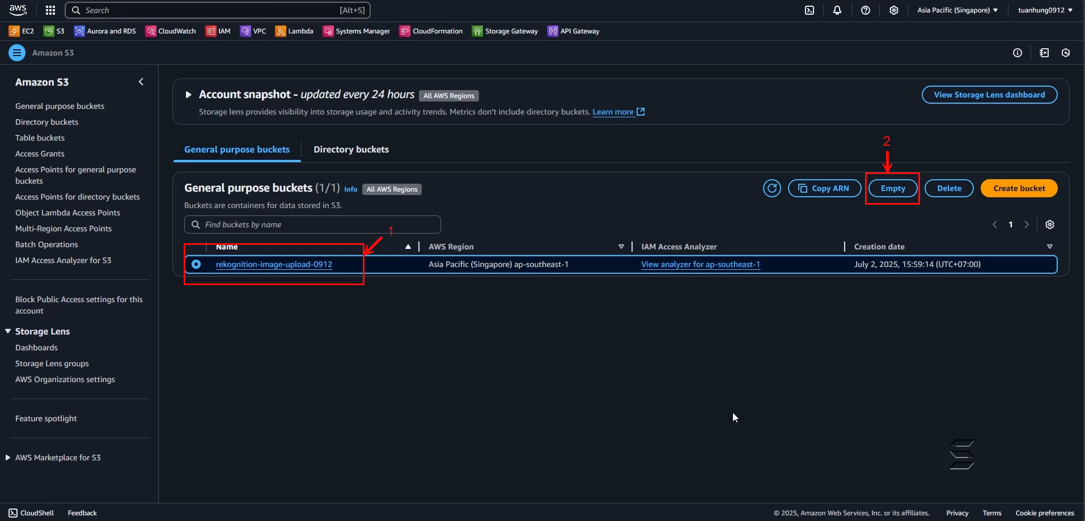Open Feedback in the footer

tap(82, 513)
